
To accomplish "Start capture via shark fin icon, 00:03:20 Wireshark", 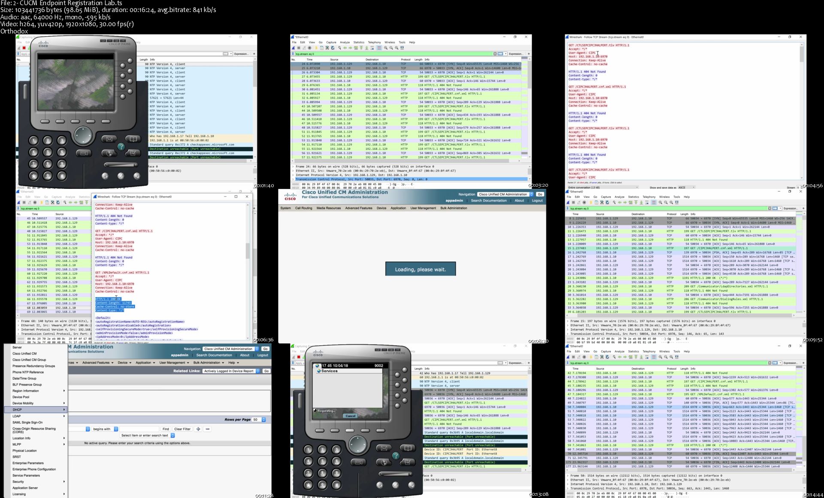I will [293, 48].
